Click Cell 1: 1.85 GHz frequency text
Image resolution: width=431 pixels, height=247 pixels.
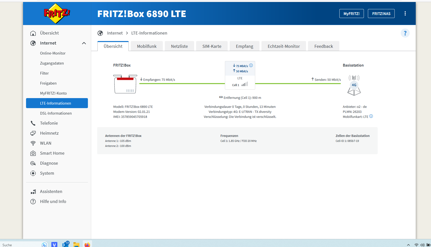coord(238,141)
